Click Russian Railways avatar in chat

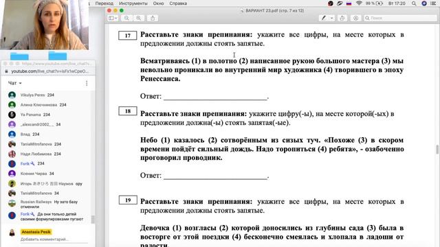pos(12,203)
